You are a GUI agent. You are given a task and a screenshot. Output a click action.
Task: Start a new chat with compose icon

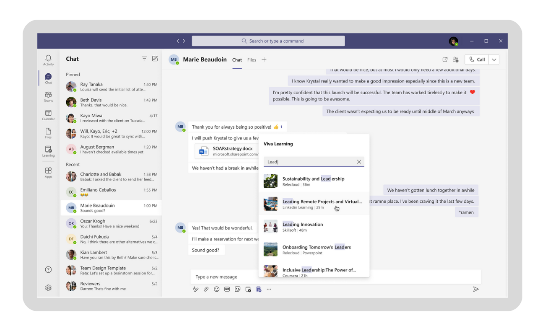click(155, 59)
